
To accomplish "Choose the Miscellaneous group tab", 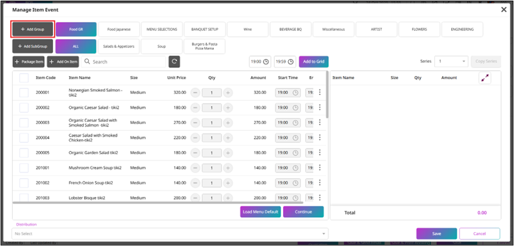I will [x=333, y=29].
